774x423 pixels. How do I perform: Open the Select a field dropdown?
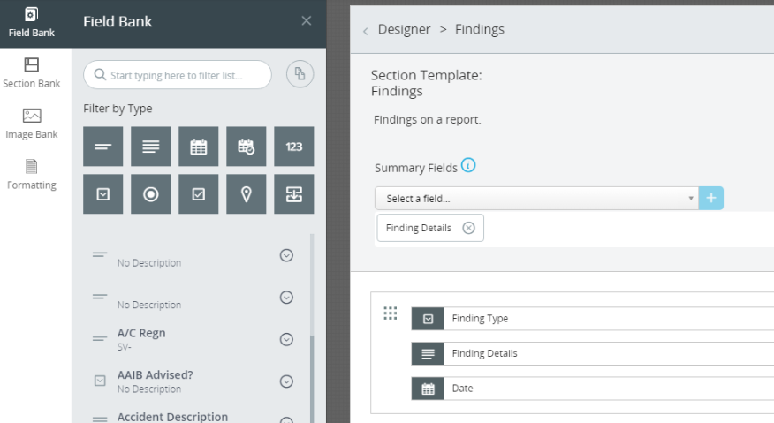536,199
